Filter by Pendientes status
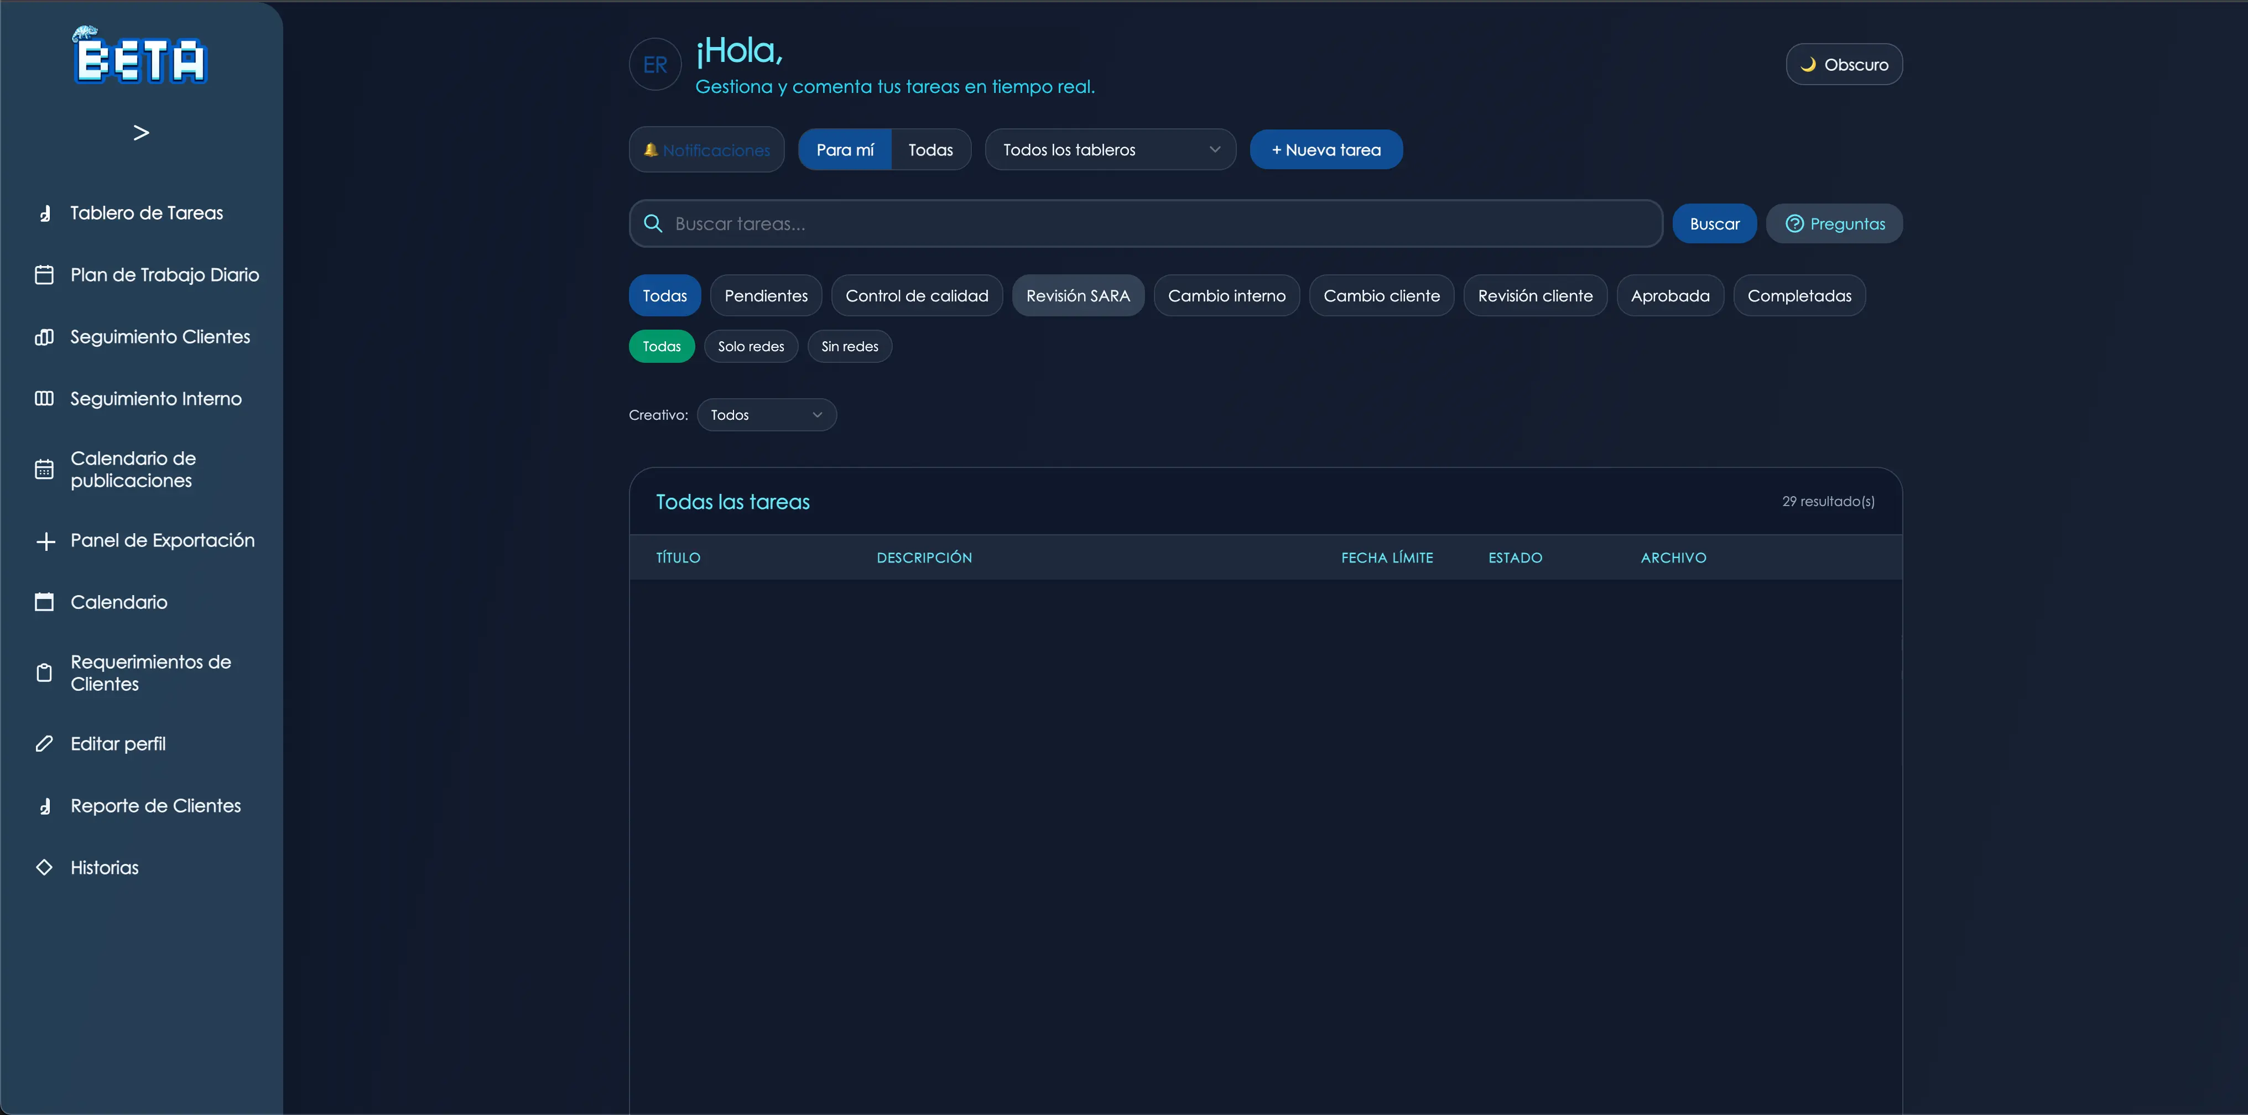Image resolution: width=2248 pixels, height=1115 pixels. [x=766, y=296]
